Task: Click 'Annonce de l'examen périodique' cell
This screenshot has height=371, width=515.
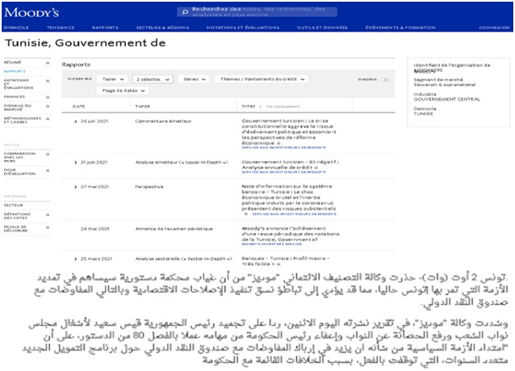Action: (174, 229)
